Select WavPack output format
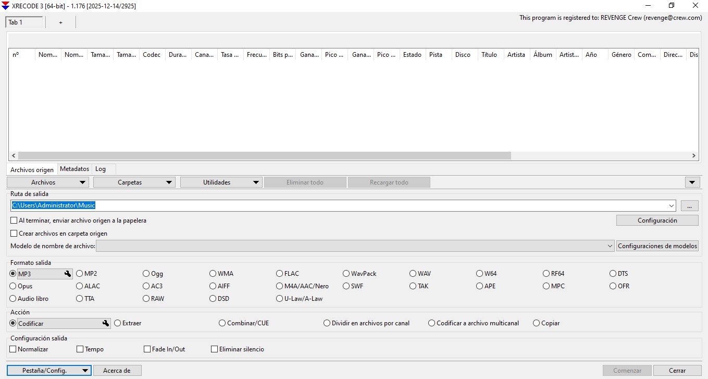This screenshot has height=379, width=708. pos(346,273)
